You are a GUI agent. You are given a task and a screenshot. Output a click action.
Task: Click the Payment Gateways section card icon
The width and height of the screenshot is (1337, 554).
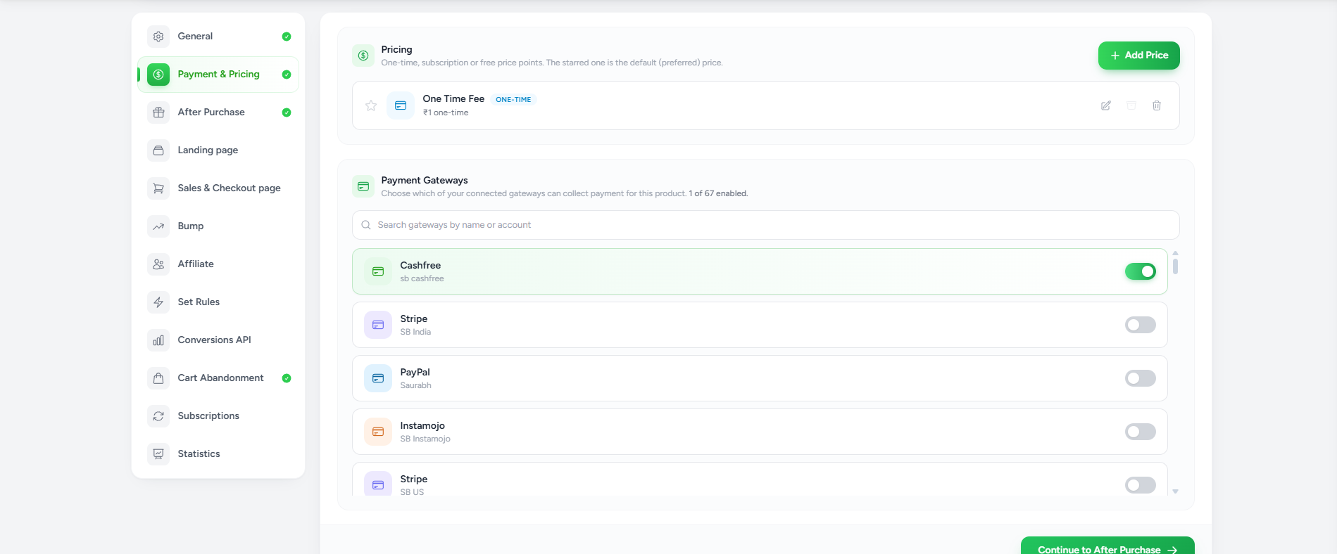click(x=363, y=186)
